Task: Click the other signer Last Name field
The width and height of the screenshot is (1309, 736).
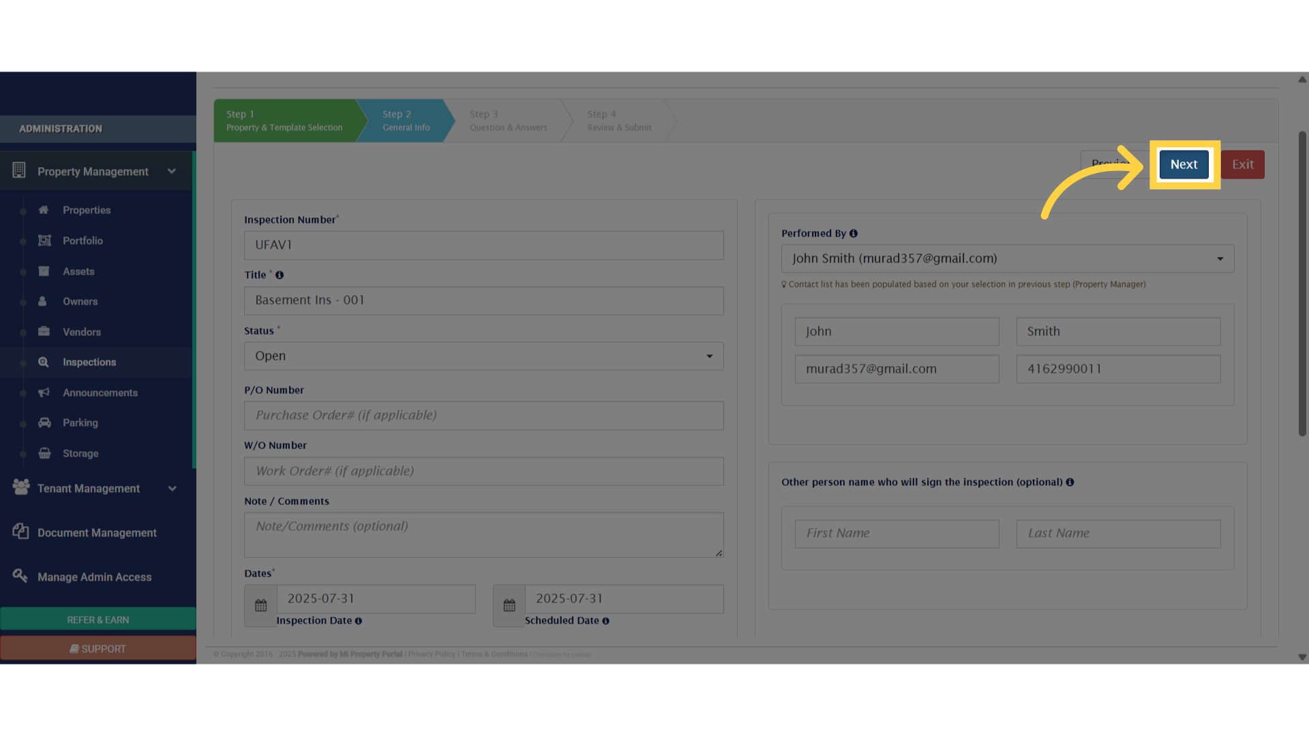Action: click(x=1119, y=534)
